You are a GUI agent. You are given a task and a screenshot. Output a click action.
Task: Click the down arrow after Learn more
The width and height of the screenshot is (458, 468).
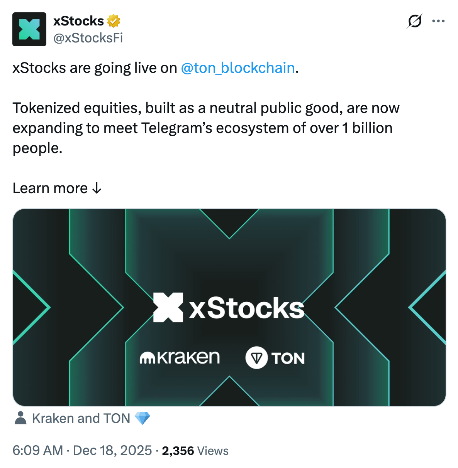point(97,188)
